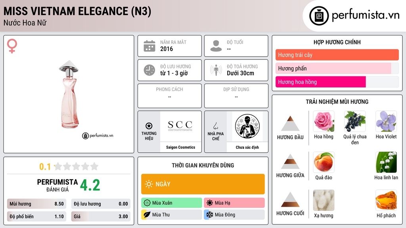
Task: Click the flower icon for Mùa Xuân
Action: click(147, 203)
